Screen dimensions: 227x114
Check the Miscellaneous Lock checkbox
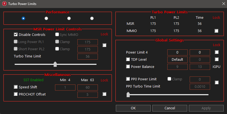pos(105,94)
